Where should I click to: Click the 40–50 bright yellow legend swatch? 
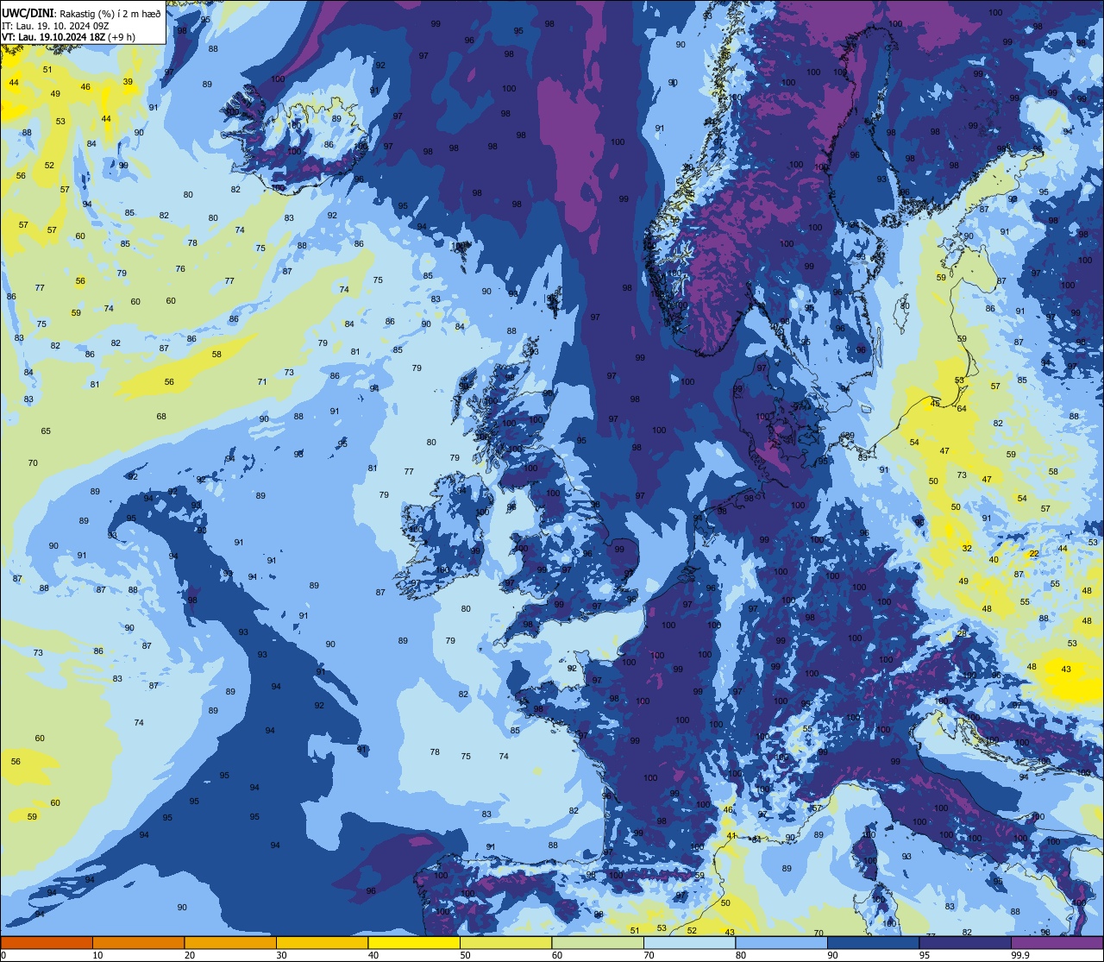pos(414,942)
